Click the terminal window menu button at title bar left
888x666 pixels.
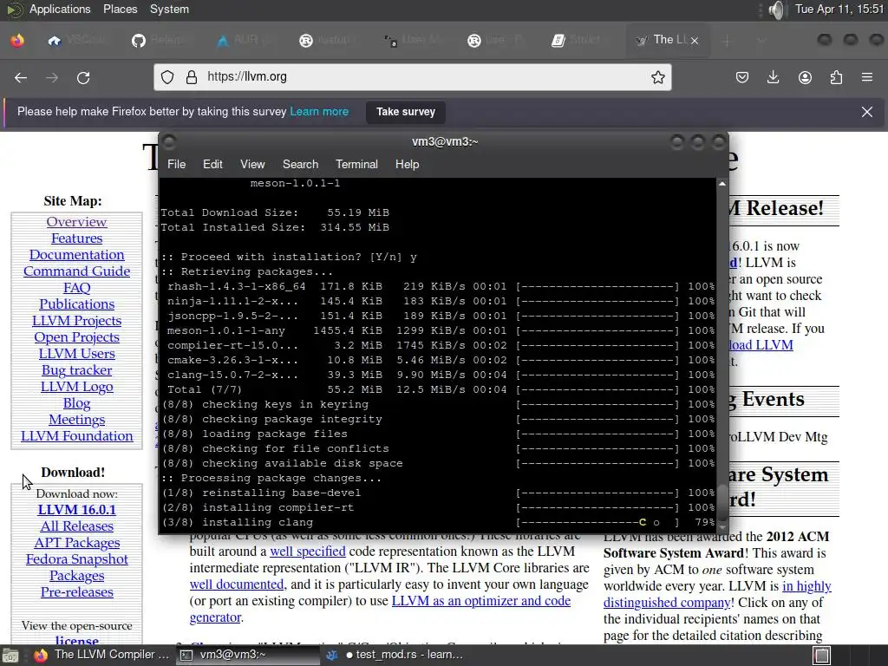pyautogui.click(x=169, y=141)
